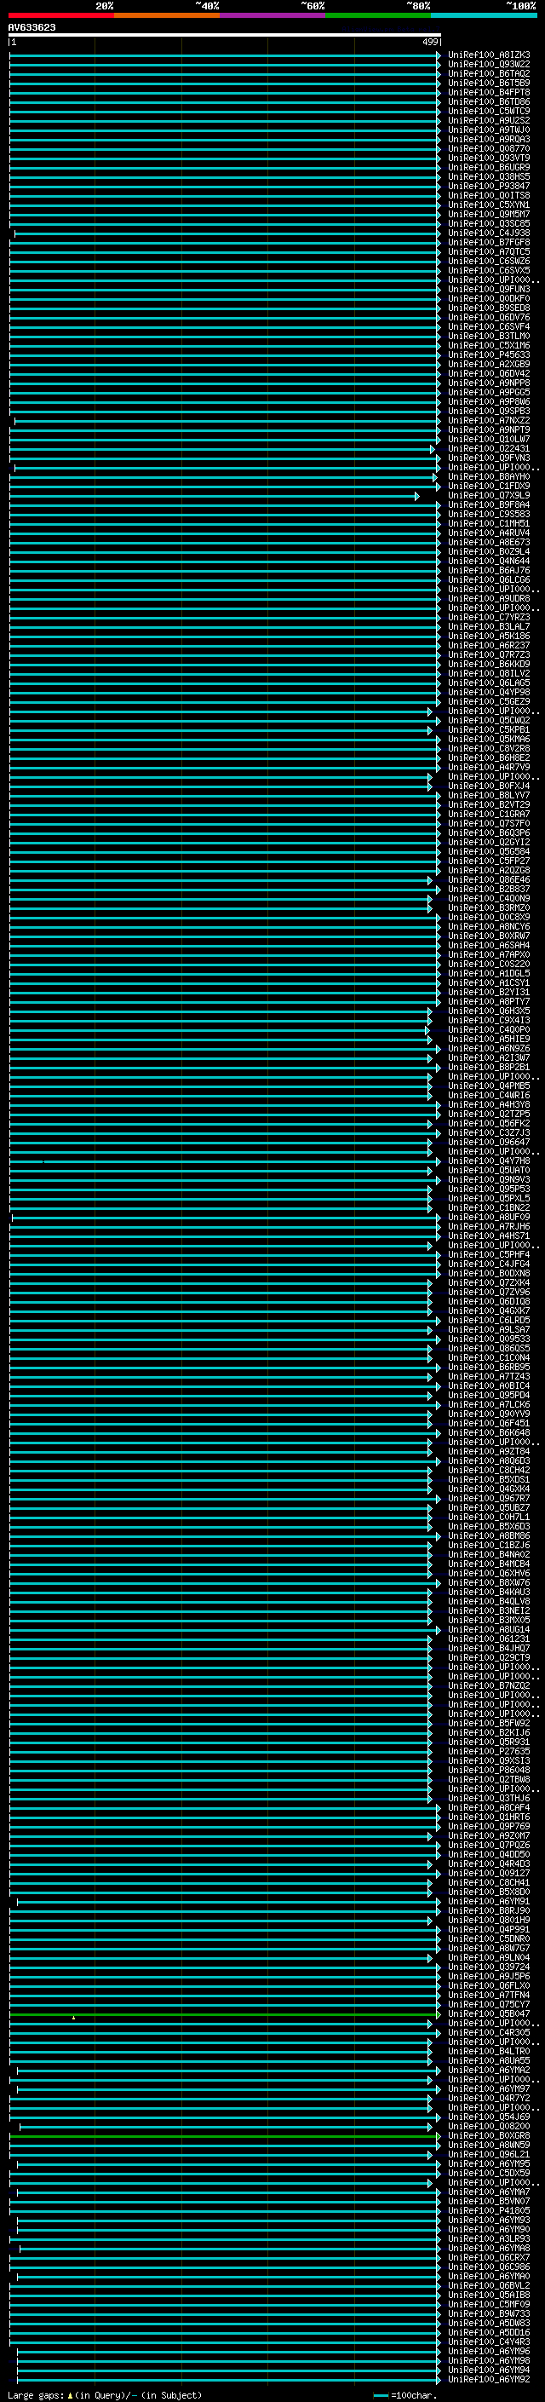Select the UniRef100_Q6BVL2 label
545x2402 pixels.
coord(489,2287)
